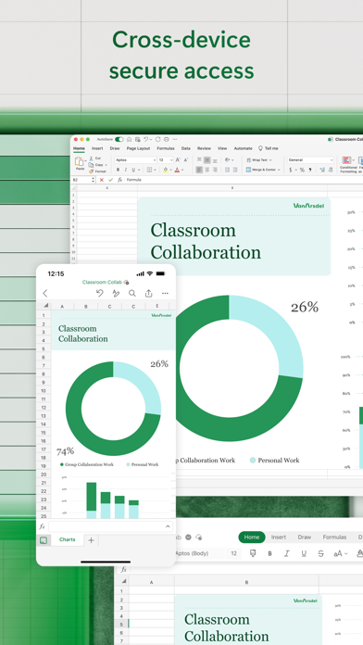This screenshot has width=363, height=645.
Task: Click the comma style button
Action: click(x=310, y=170)
